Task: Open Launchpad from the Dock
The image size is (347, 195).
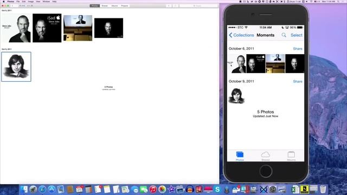Action: point(33,190)
